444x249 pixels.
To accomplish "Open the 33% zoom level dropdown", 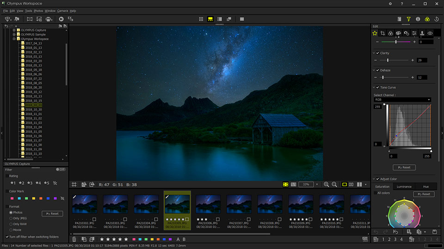I will pos(317,184).
